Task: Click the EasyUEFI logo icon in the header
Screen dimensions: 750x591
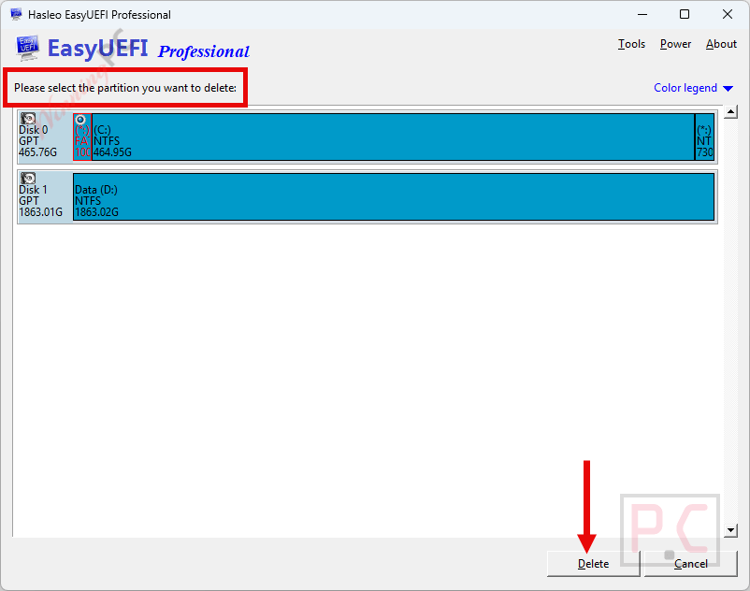Action: pos(28,48)
